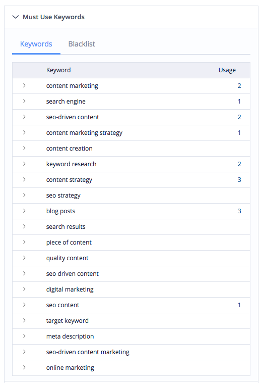
Task: Switch to the Blacklist tab
Action: pyautogui.click(x=82, y=44)
